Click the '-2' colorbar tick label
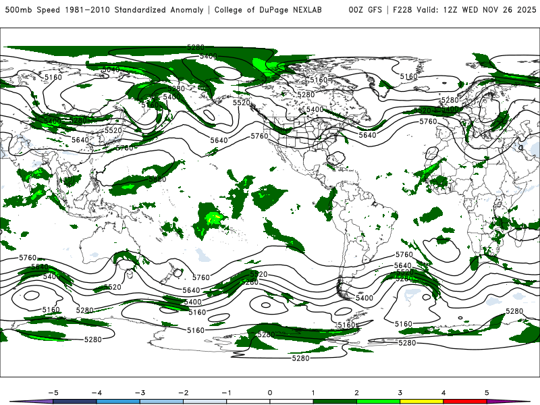Image resolution: width=540 pixels, height=405 pixels. (183, 393)
